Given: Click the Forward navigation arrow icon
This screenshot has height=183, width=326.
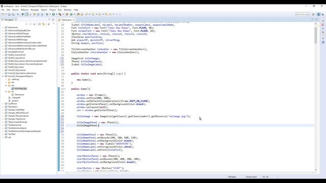Looking at the screenshot, I should pos(117,14).
